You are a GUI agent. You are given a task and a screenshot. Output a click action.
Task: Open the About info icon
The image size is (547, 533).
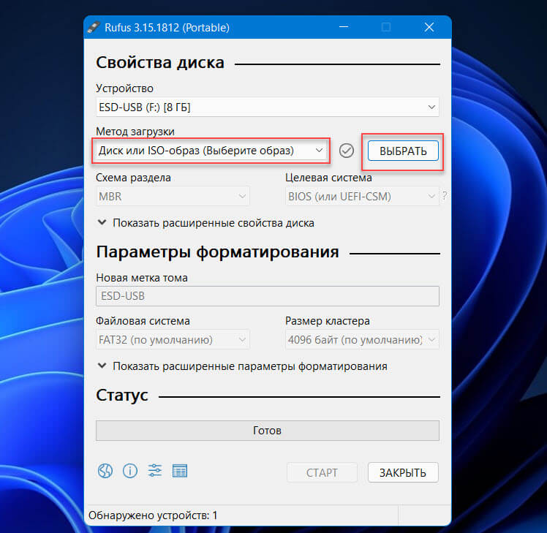pos(129,472)
